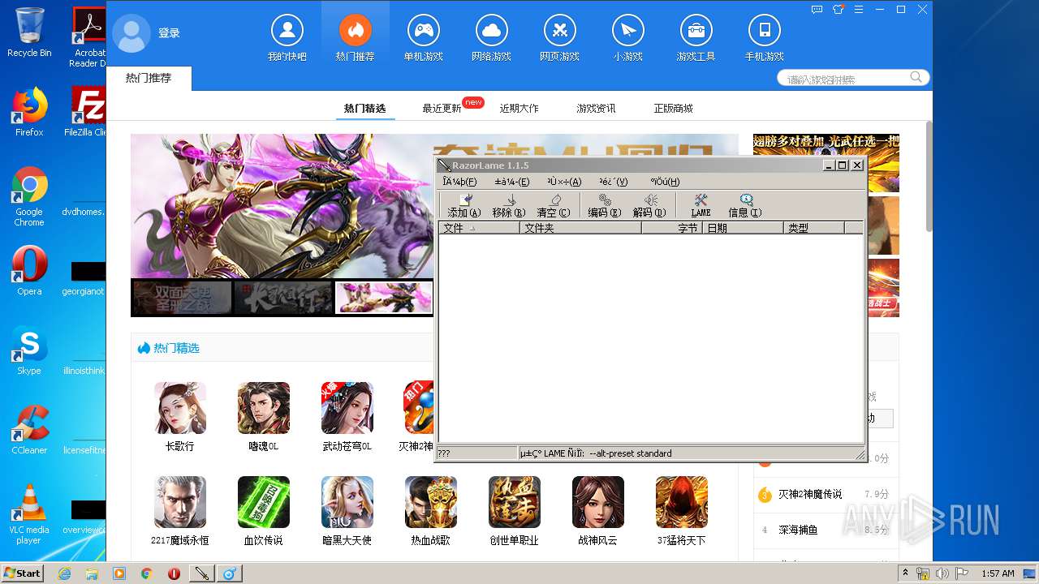
Task: Switch to the 近期大作 tab
Action: coord(519,108)
